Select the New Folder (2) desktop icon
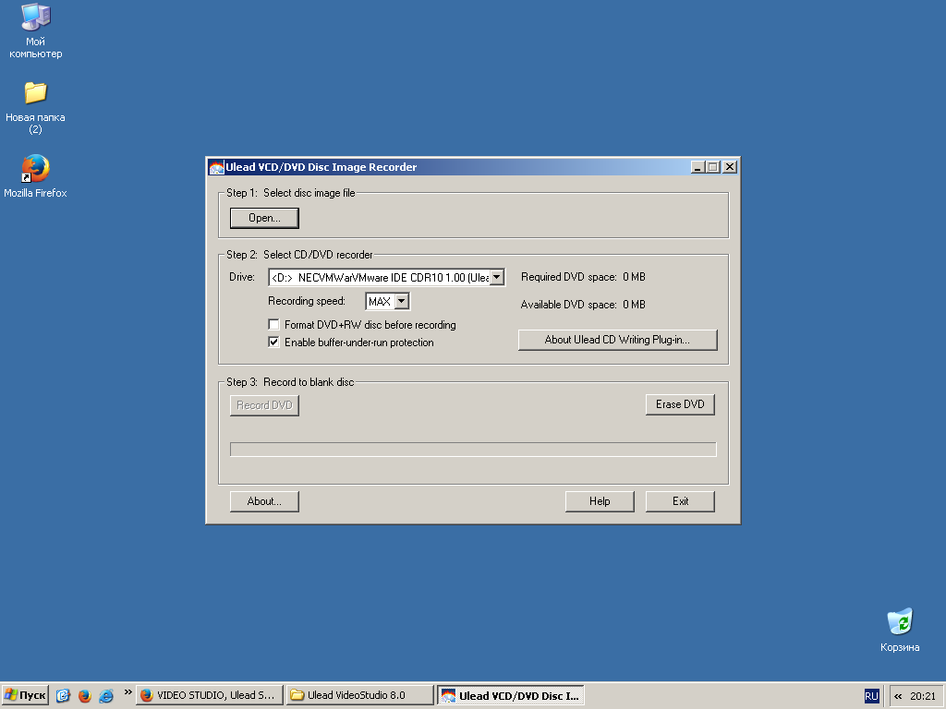 [35, 93]
